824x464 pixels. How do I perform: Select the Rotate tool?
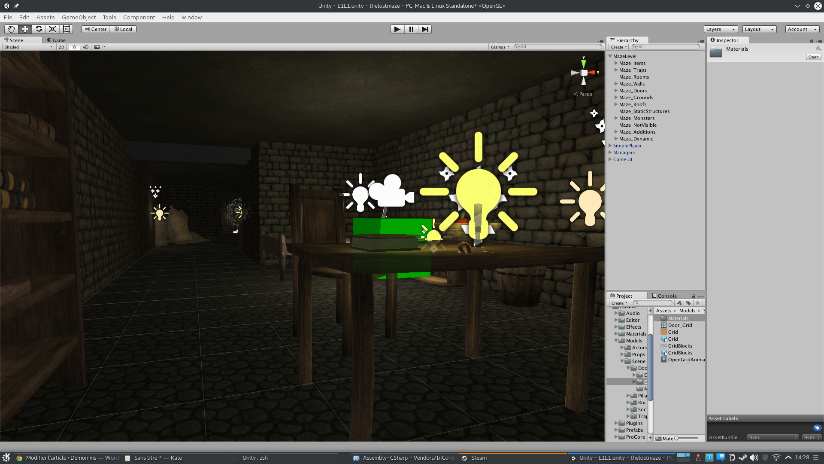(39, 29)
